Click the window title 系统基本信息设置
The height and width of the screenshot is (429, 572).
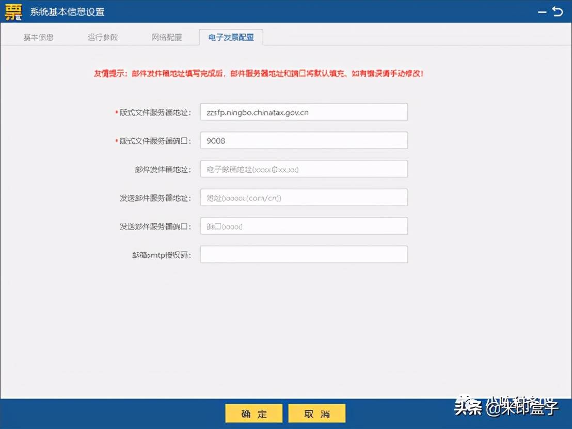[x=64, y=11]
